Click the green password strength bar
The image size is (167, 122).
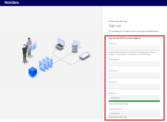point(134,101)
